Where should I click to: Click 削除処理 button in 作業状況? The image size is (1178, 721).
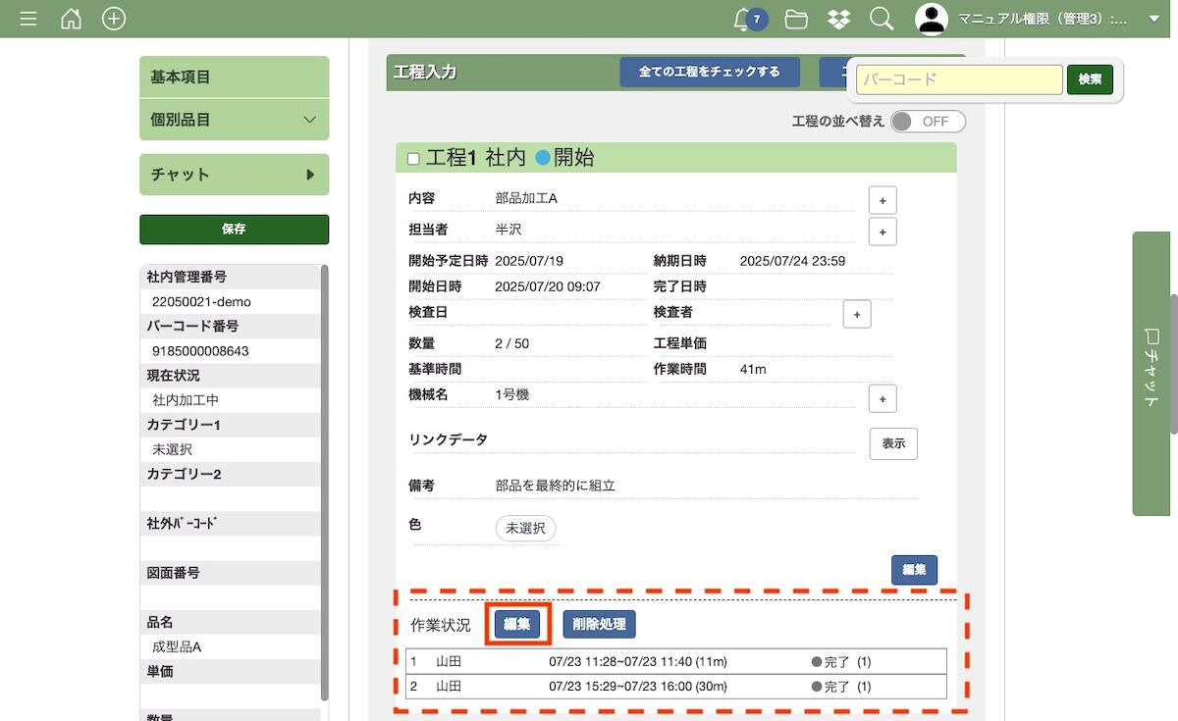599,624
